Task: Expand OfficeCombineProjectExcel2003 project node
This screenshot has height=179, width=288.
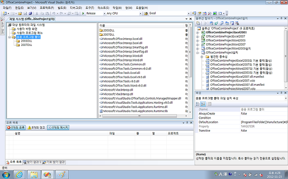Action: [198, 33]
